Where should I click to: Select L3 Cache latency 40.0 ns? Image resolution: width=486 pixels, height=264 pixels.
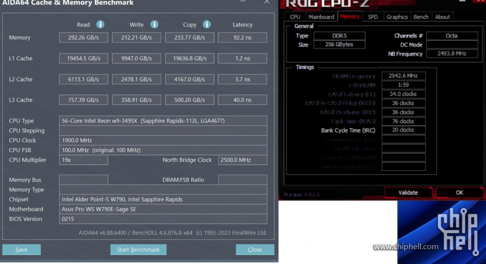(243, 100)
